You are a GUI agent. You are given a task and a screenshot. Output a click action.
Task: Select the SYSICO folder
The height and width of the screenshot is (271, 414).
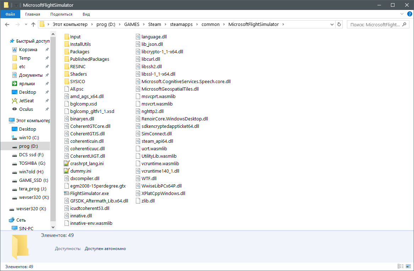point(74,81)
